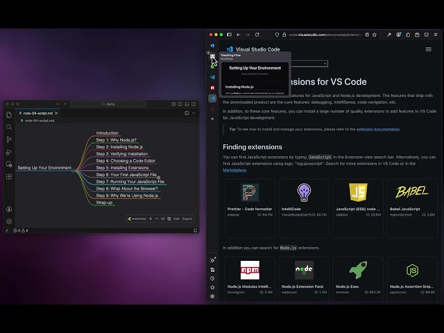Image resolution: width=444 pixels, height=333 pixels.
Task: Switch to Teaching Flow vertical tab
Action: (x=212, y=56)
